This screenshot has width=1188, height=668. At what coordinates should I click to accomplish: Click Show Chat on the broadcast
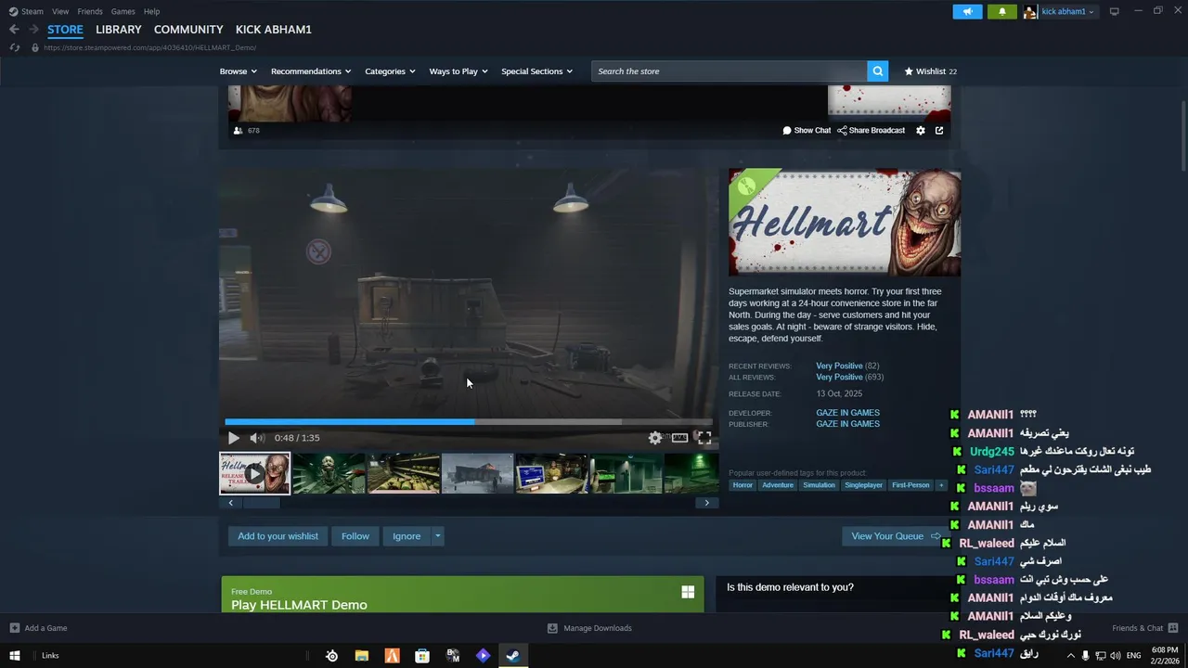(x=807, y=131)
